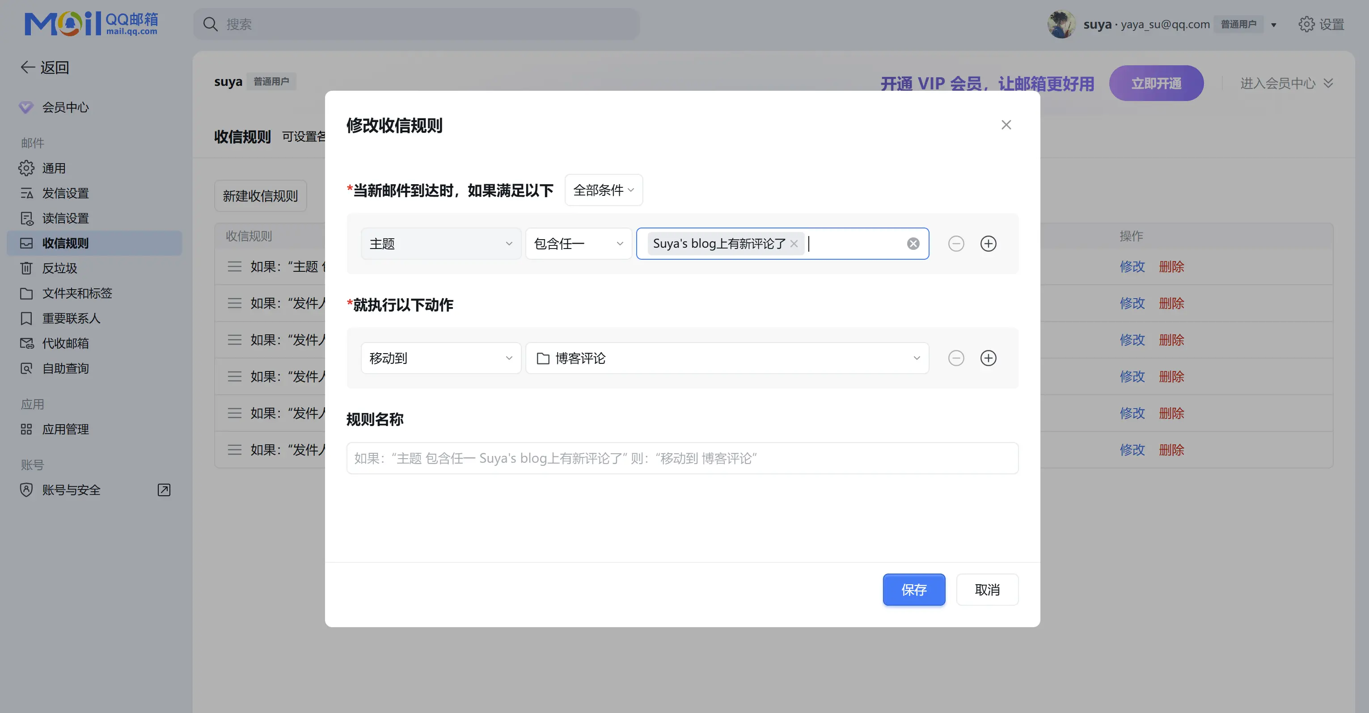Open the 全部条件 dropdown

tap(603, 190)
